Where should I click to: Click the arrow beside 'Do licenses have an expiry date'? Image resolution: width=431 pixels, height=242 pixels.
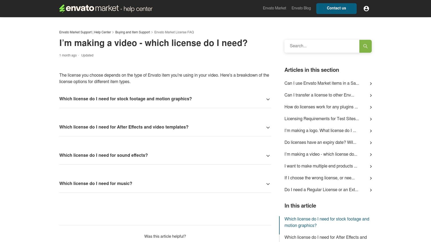point(371,143)
